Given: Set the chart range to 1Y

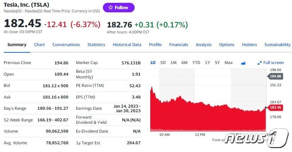Looking at the screenshot, I should [x=208, y=63].
